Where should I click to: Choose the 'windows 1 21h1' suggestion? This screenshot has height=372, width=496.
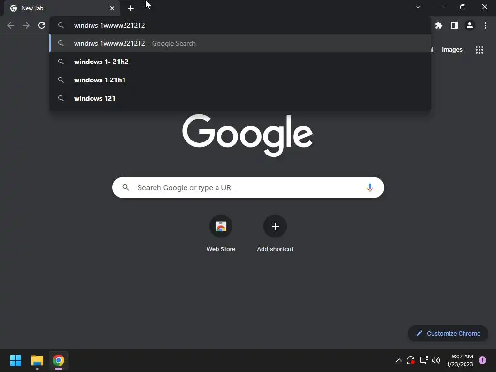point(240,80)
